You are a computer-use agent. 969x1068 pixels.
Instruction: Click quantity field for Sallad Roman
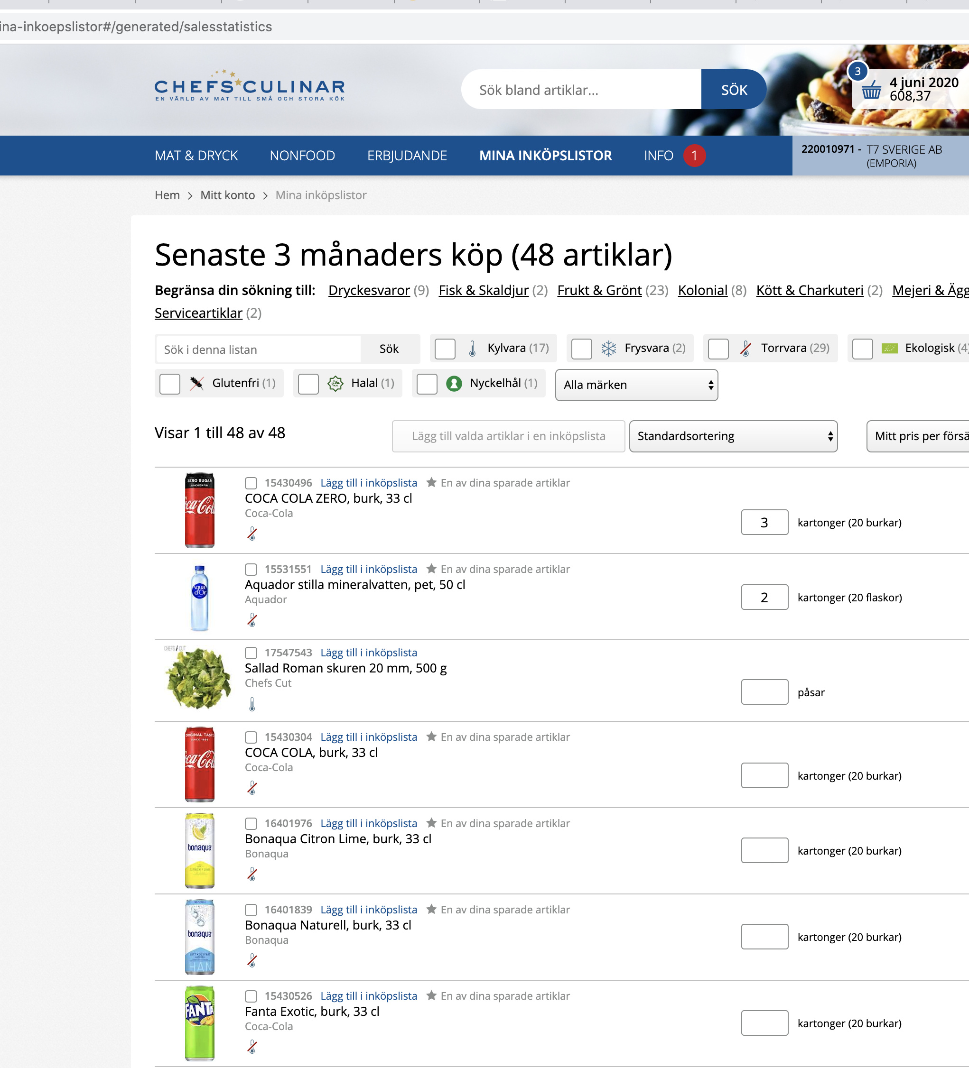pos(764,692)
